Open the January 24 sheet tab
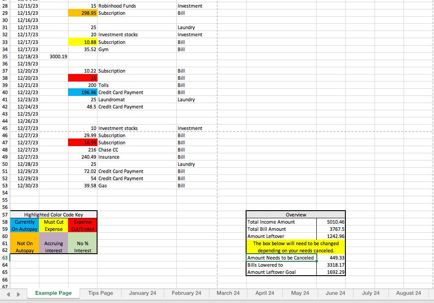434x303 pixels. coord(142,293)
